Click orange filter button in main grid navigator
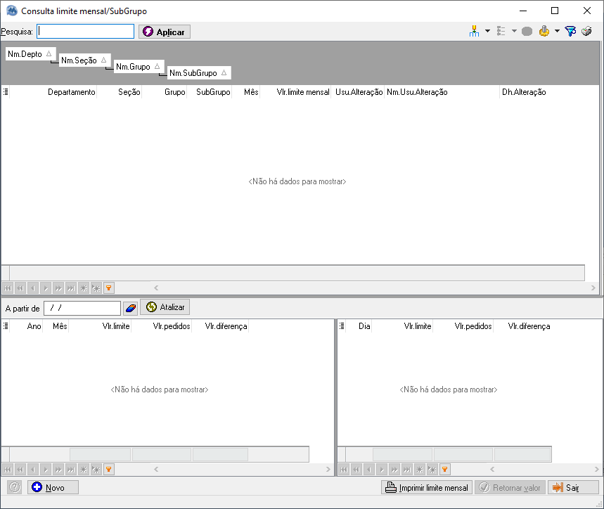Screen dimensions: 604x509 (109, 288)
